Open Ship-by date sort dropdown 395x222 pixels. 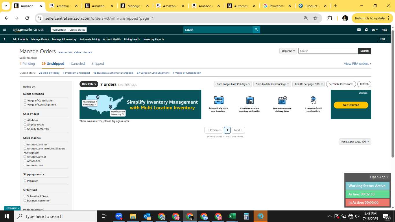[x=272, y=84]
